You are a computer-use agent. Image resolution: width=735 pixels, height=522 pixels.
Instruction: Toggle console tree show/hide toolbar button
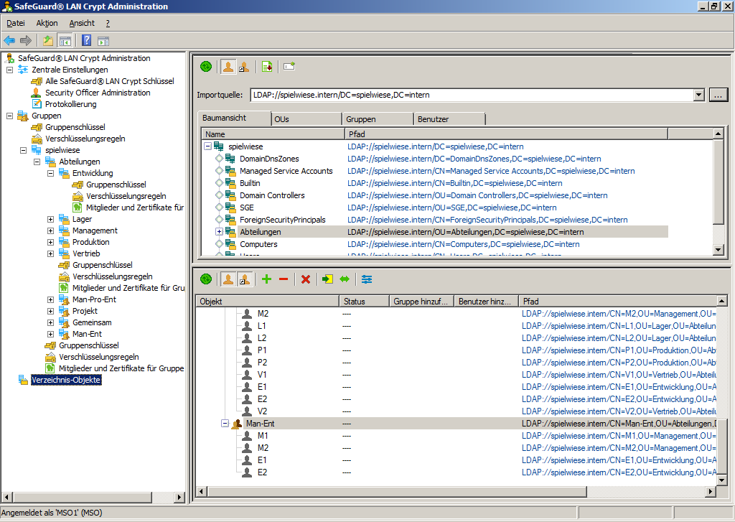click(x=65, y=40)
